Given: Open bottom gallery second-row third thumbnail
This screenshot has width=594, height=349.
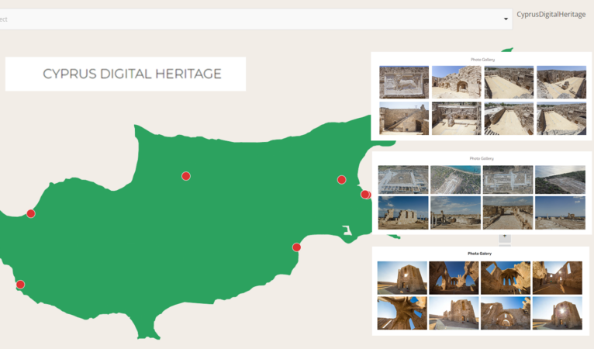Looking at the screenshot, I should coord(506,313).
